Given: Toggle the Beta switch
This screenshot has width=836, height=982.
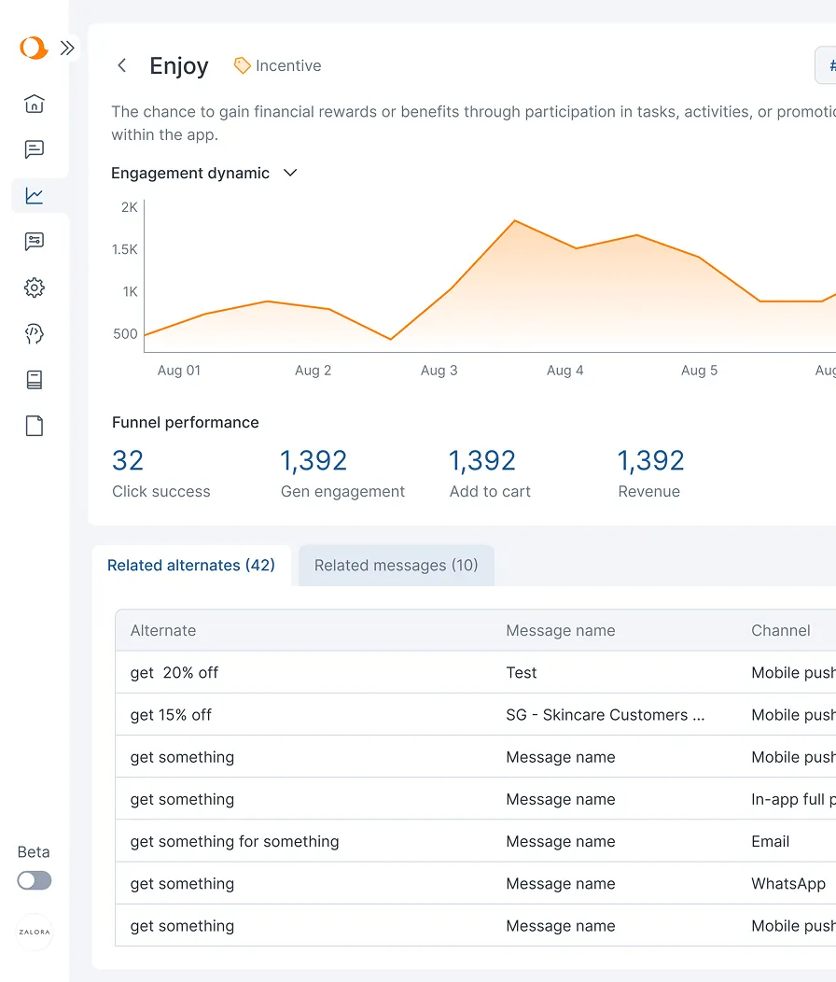Looking at the screenshot, I should tap(34, 880).
